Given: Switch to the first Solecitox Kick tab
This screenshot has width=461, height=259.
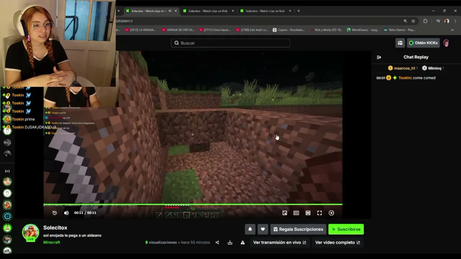Looking at the screenshot, I should 148,11.
